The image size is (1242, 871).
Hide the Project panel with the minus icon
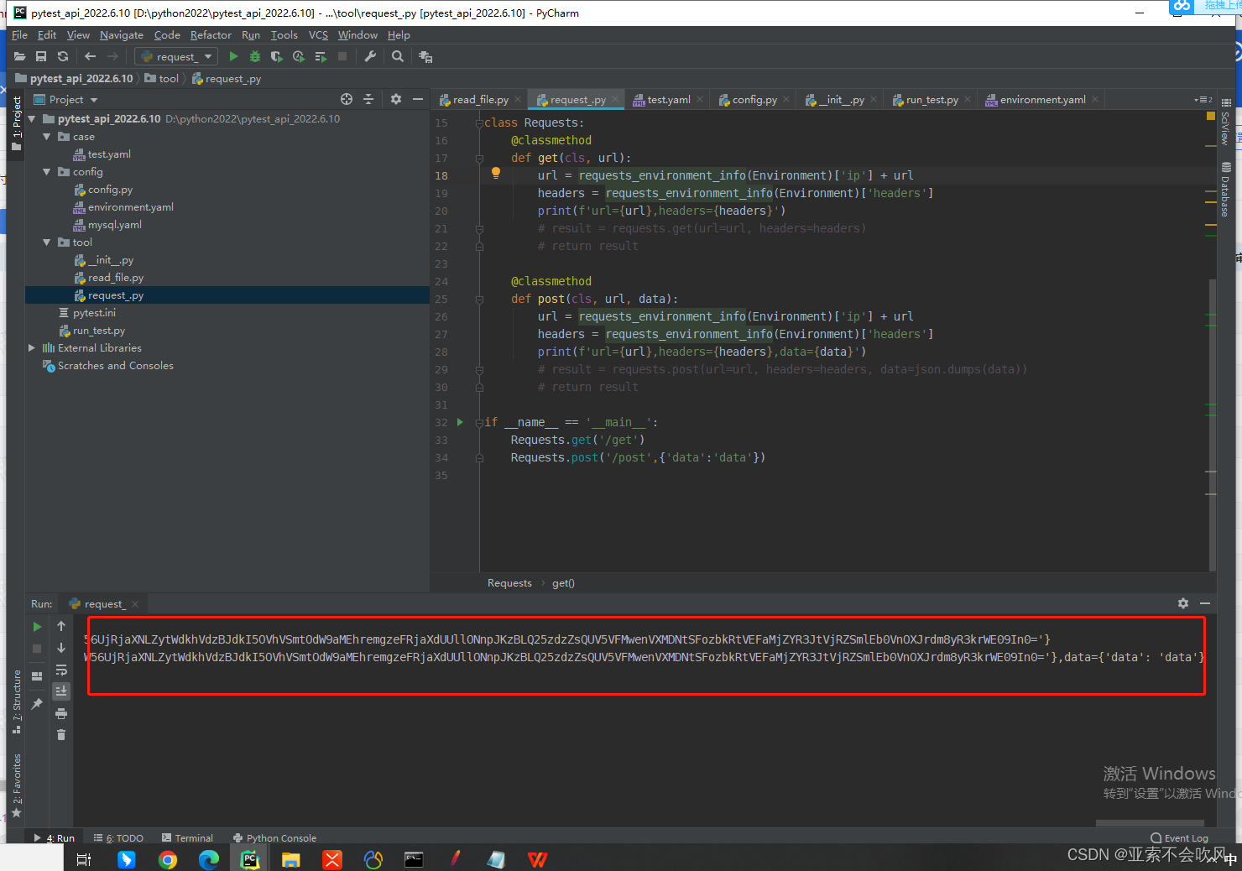[x=418, y=99]
